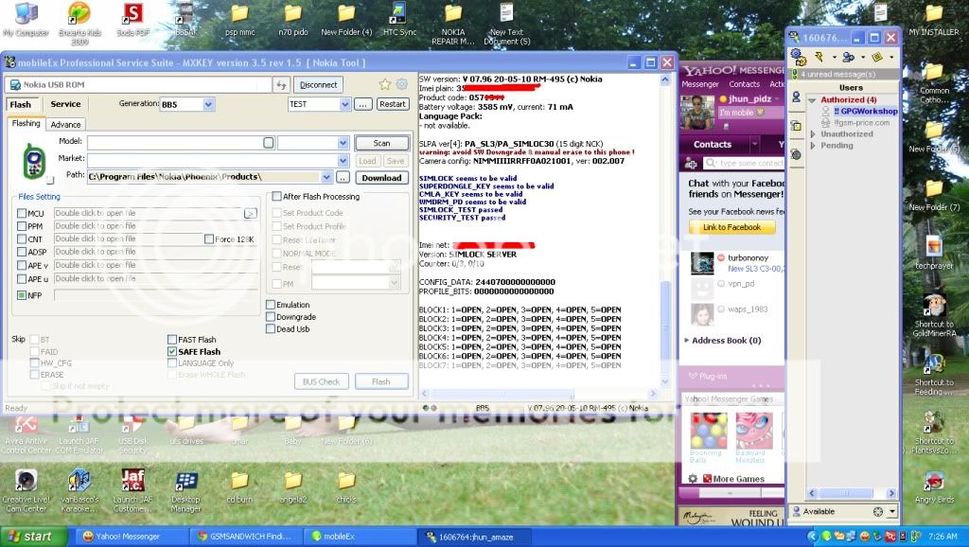
Task: Uncheck the SAFE Flash option
Action: (x=172, y=352)
